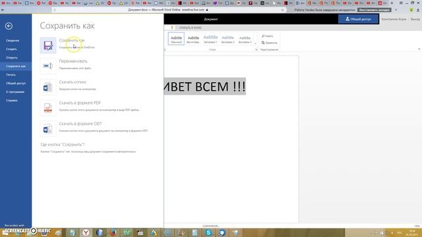Click the Скачать в формате PDF icon

pyautogui.click(x=48, y=108)
